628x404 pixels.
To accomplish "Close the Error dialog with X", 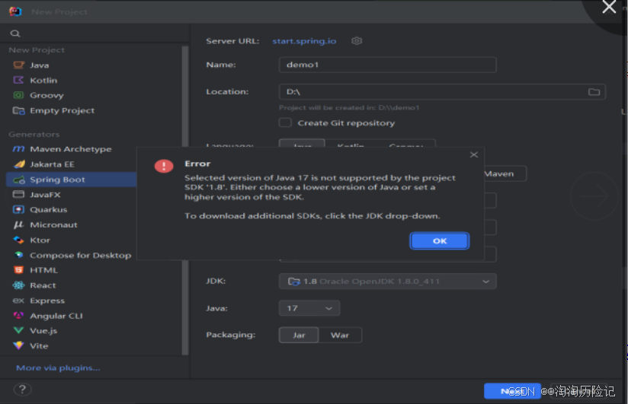I will [474, 154].
